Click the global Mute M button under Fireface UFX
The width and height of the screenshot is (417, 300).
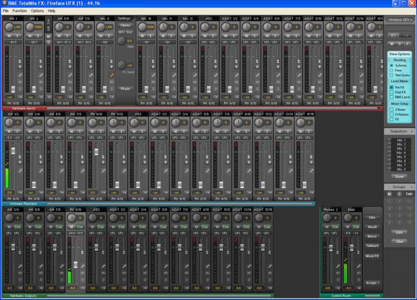click(x=392, y=44)
